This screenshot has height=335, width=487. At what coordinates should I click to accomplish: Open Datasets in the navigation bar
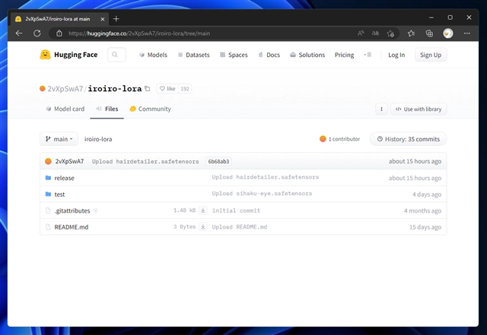(x=194, y=55)
